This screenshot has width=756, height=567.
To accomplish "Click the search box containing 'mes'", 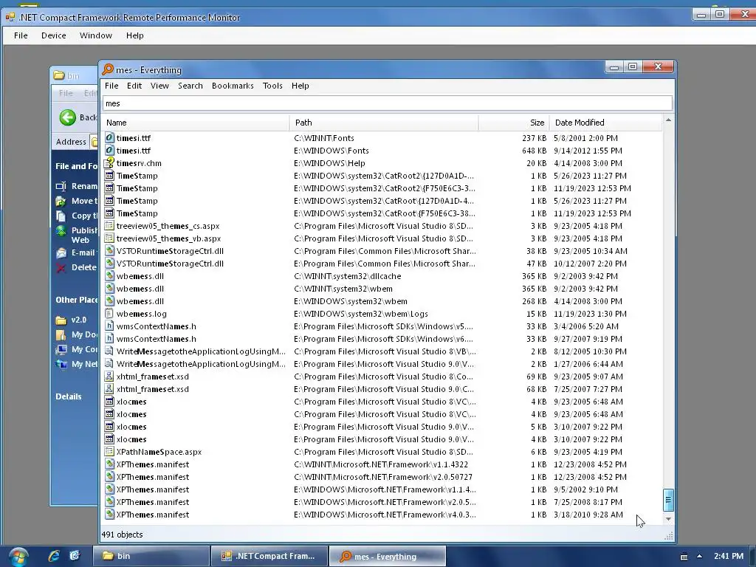I will [387, 103].
